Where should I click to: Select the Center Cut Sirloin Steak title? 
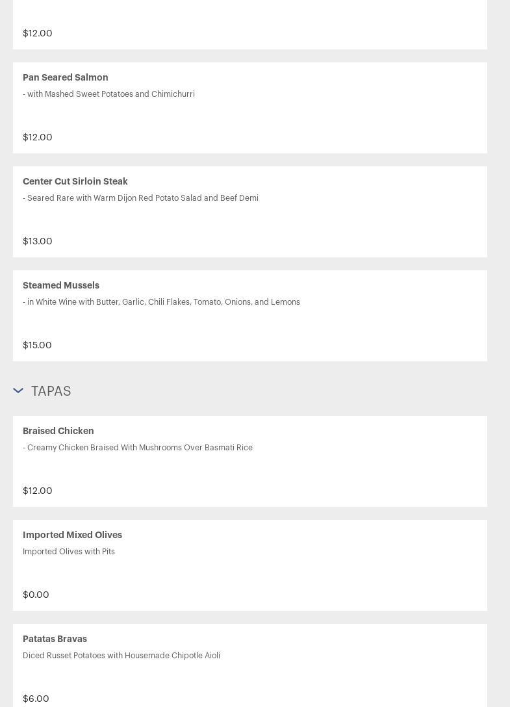click(75, 181)
